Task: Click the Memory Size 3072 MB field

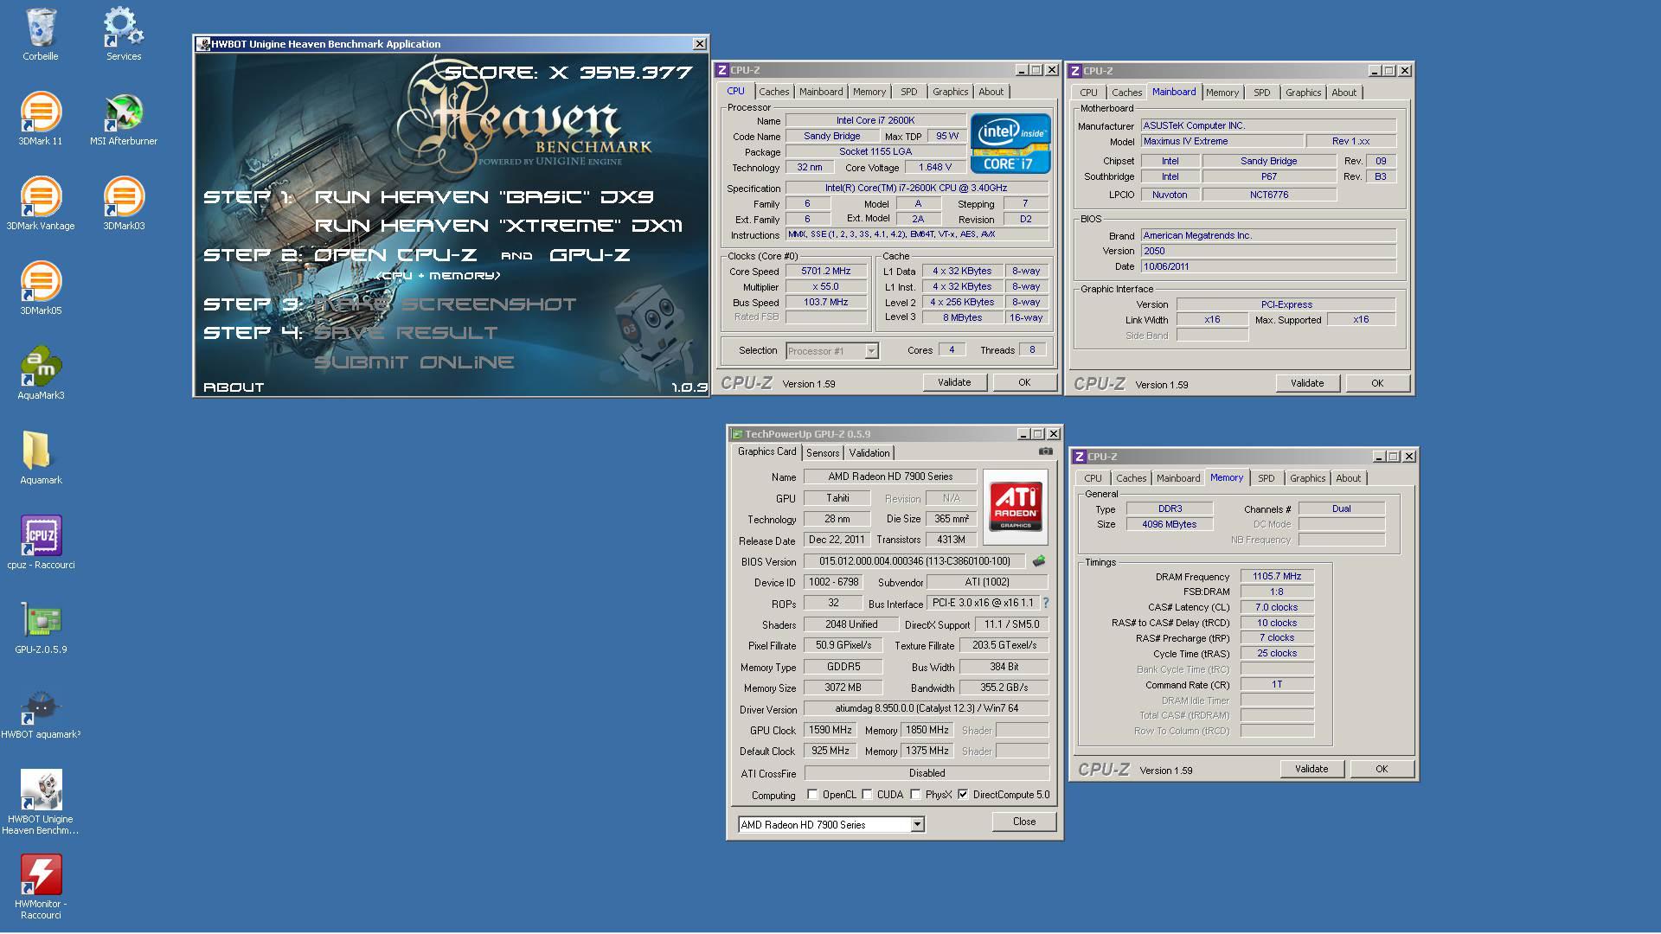Action: pos(843,688)
